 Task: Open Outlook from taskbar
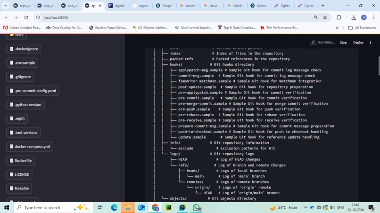(141, 208)
